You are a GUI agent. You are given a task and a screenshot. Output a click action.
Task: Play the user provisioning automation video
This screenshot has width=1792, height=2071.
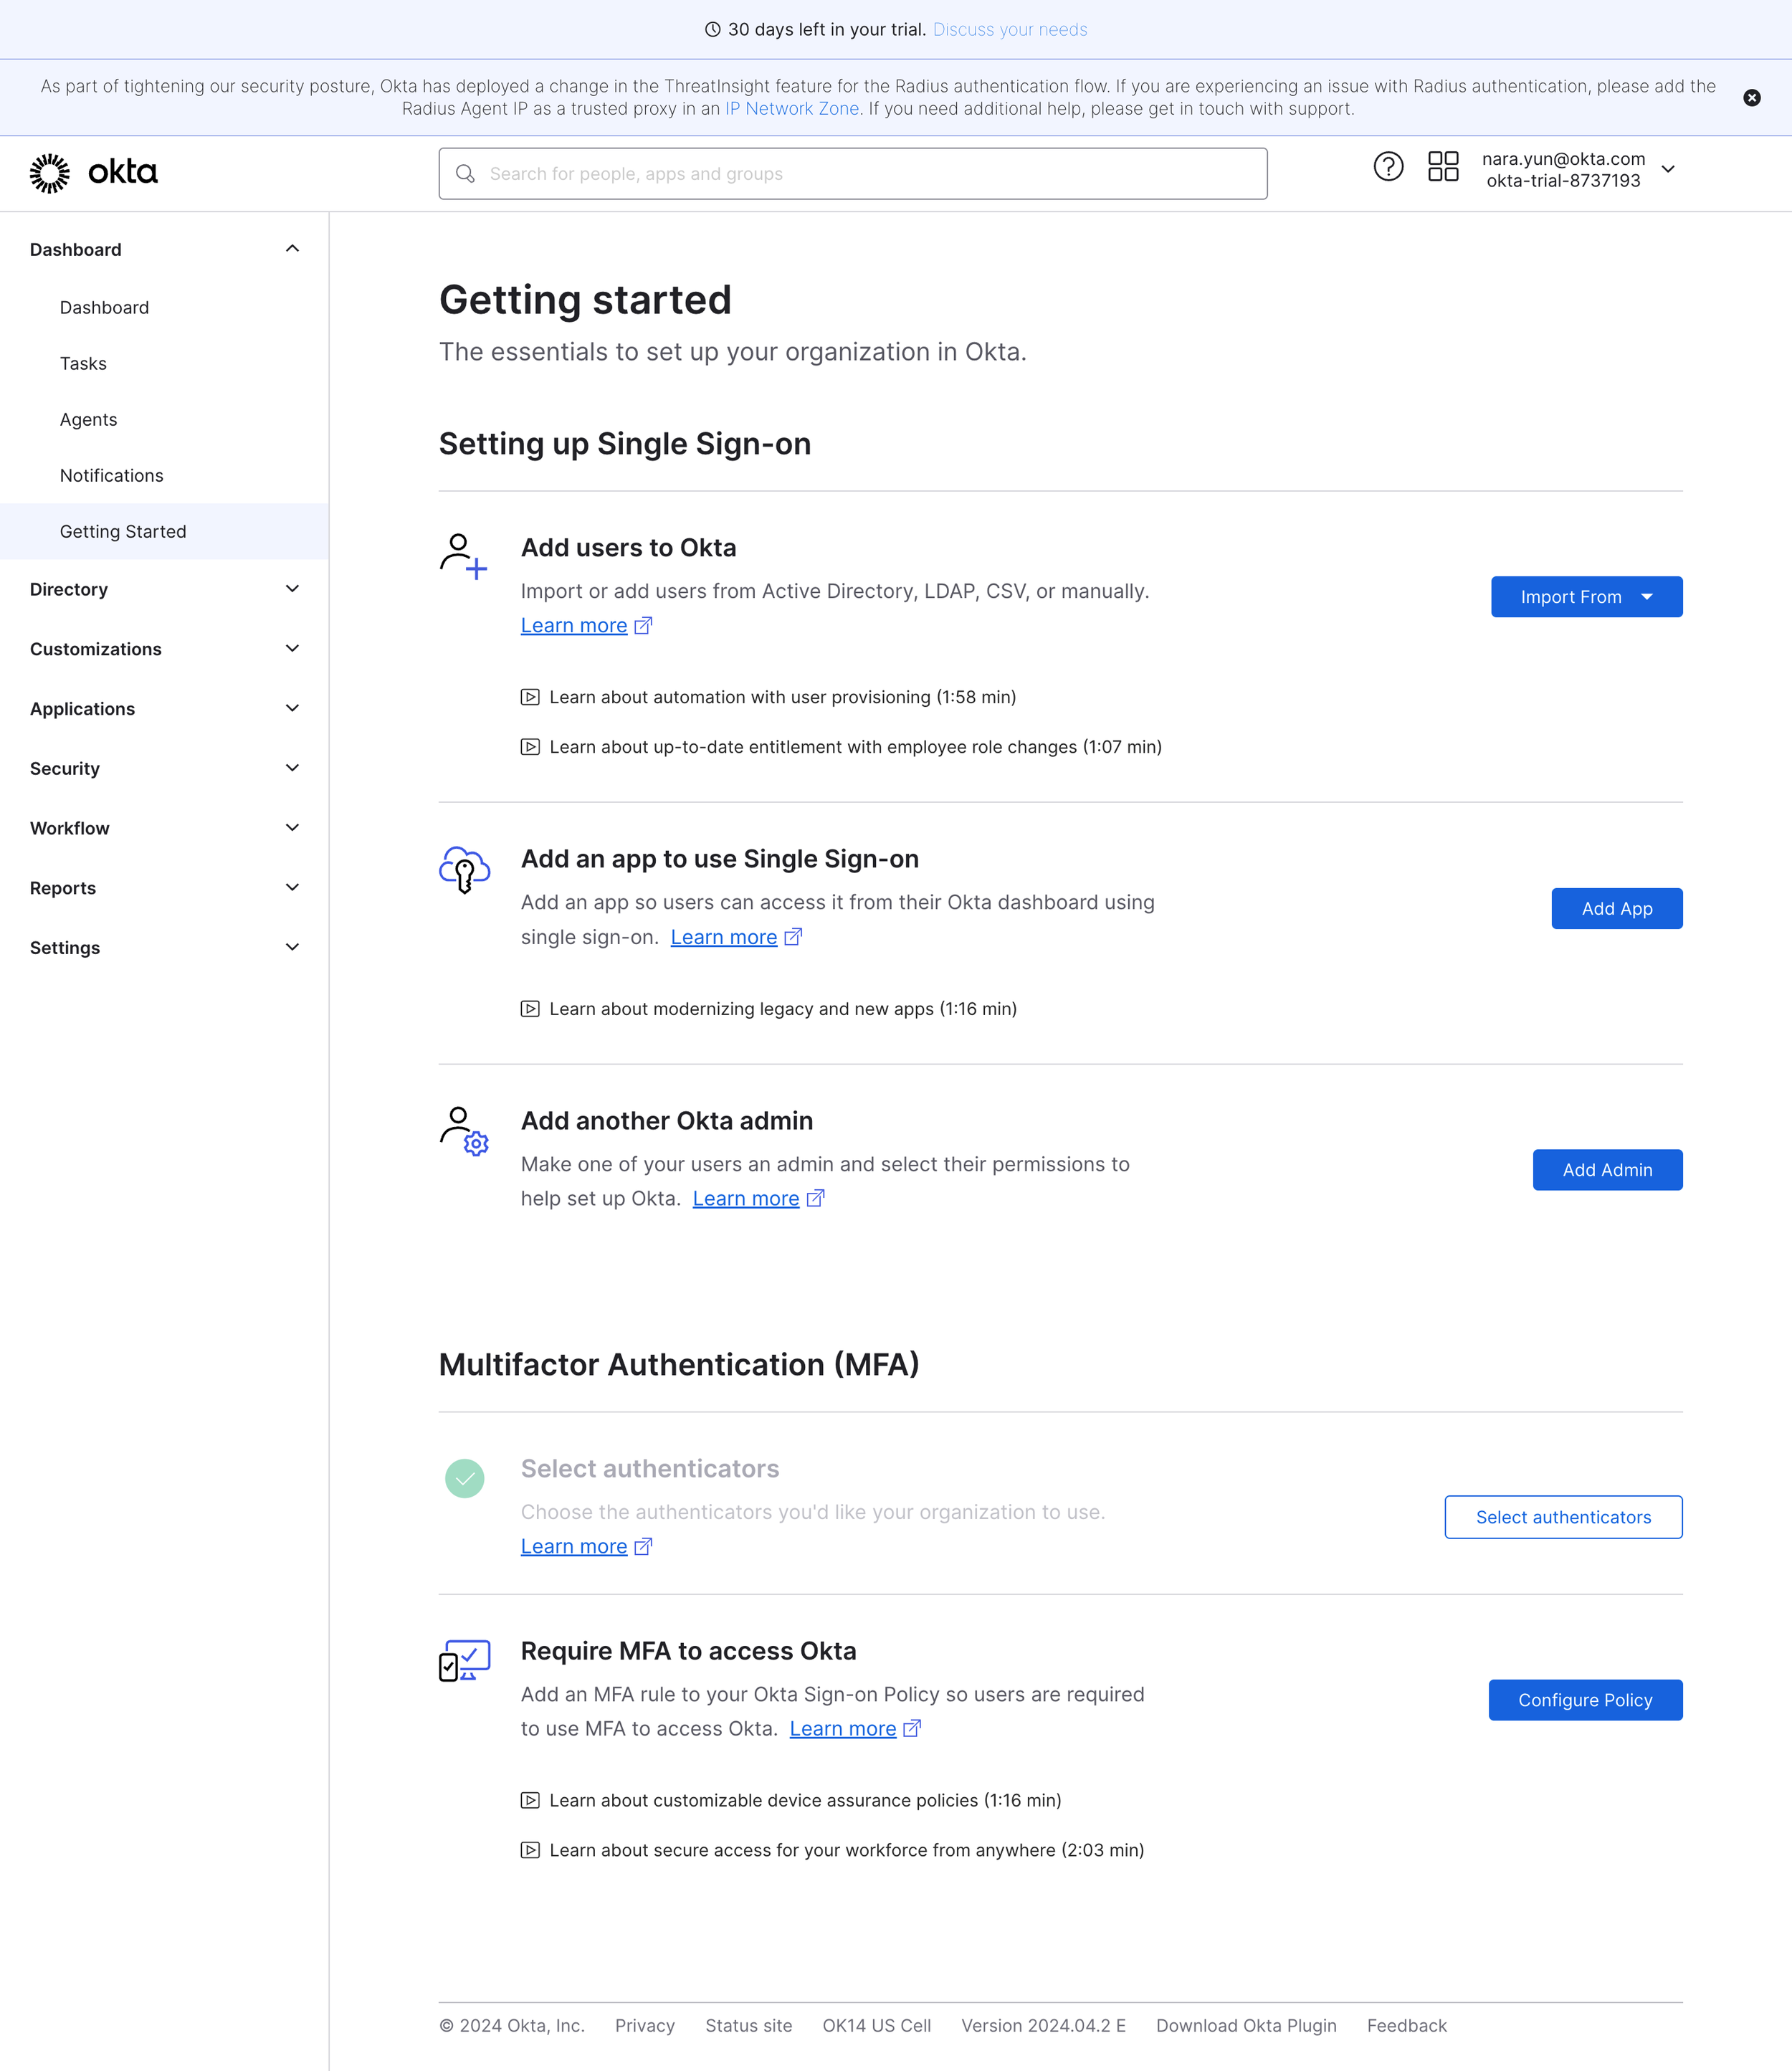(782, 697)
